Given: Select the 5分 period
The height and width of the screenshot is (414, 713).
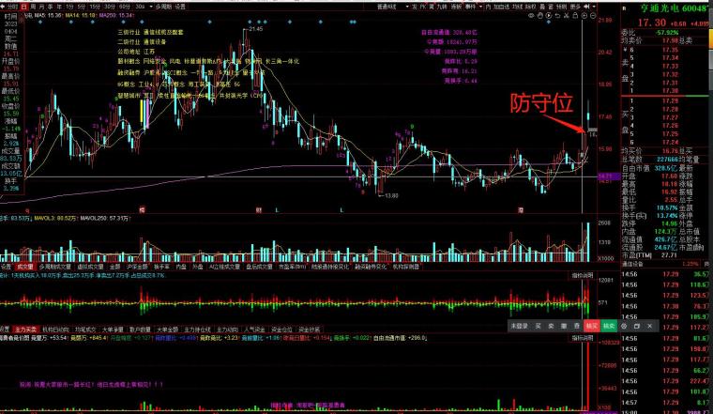Looking at the screenshot, I should [x=82, y=7].
